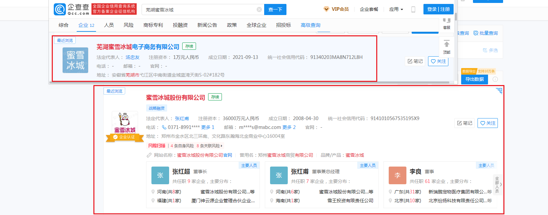Open the 客服 customer service icon

click(447, 24)
